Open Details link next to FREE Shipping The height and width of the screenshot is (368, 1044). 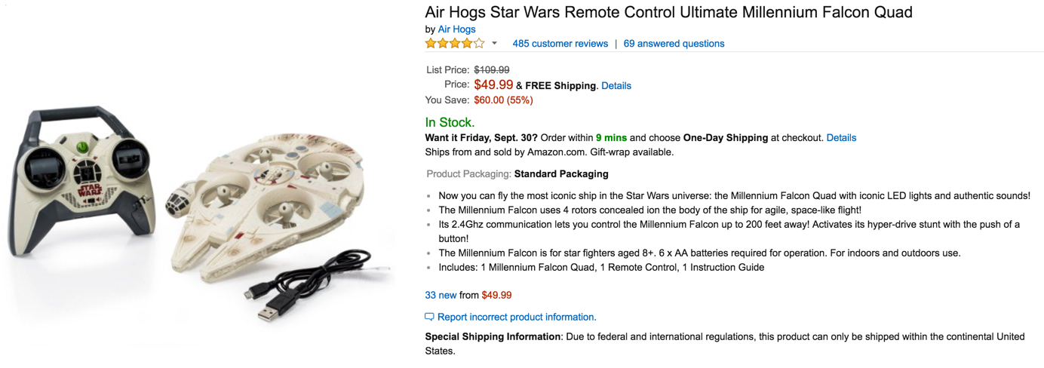(616, 86)
